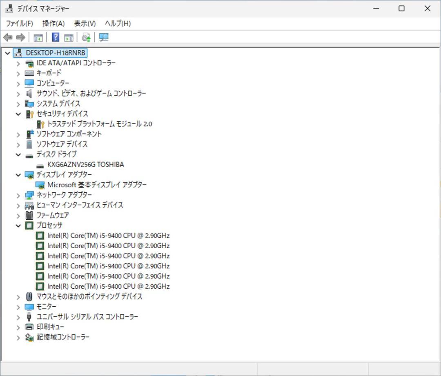Click the IDE ATA/ATAPI controller icon
Image resolution: width=441 pixels, height=376 pixels.
(29, 63)
